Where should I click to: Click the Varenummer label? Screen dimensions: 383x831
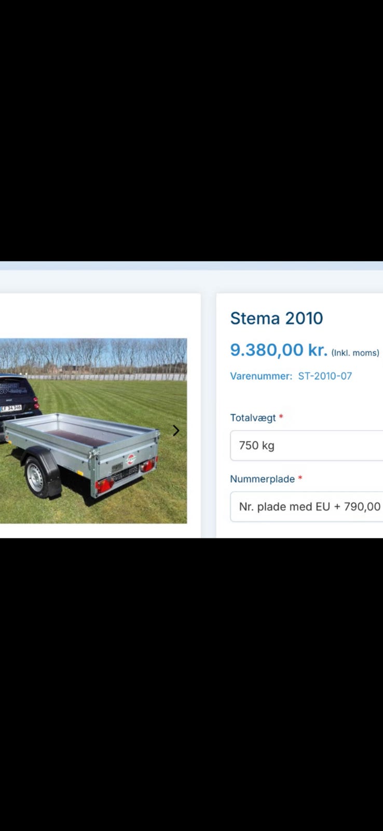click(x=261, y=376)
